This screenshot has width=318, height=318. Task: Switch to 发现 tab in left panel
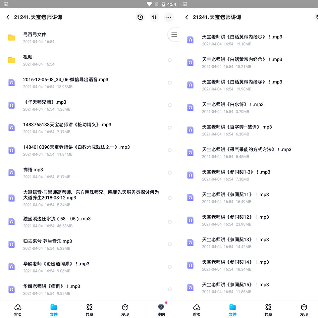coord(125,310)
